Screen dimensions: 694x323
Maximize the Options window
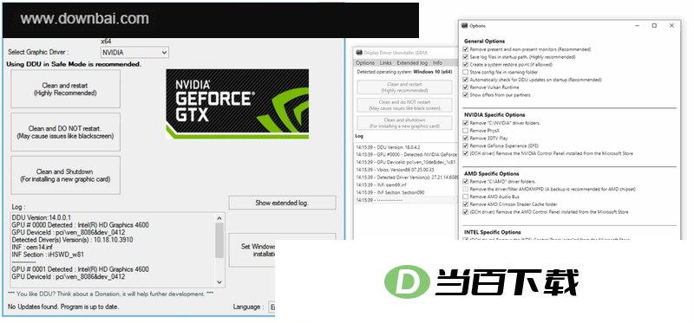654,26
